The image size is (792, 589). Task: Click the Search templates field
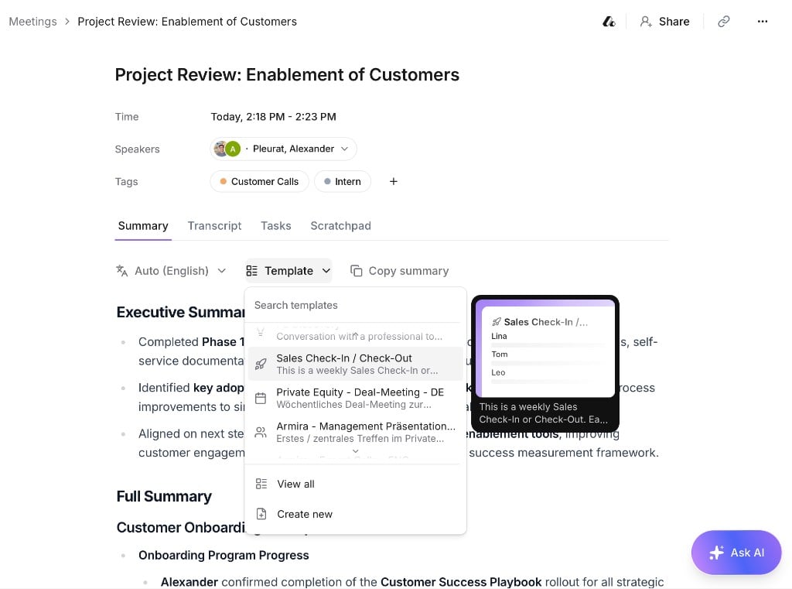tap(355, 305)
